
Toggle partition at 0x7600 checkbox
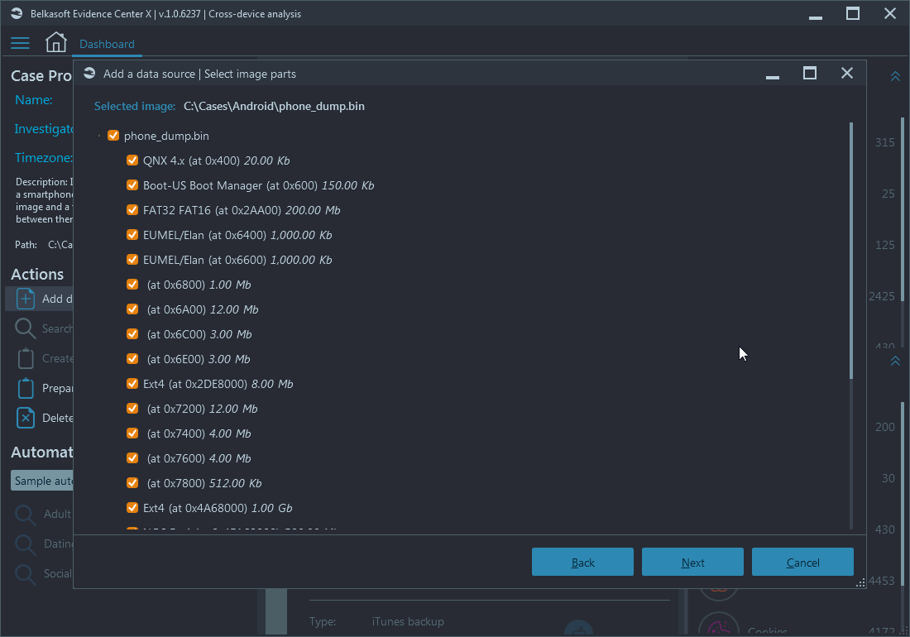click(x=132, y=458)
